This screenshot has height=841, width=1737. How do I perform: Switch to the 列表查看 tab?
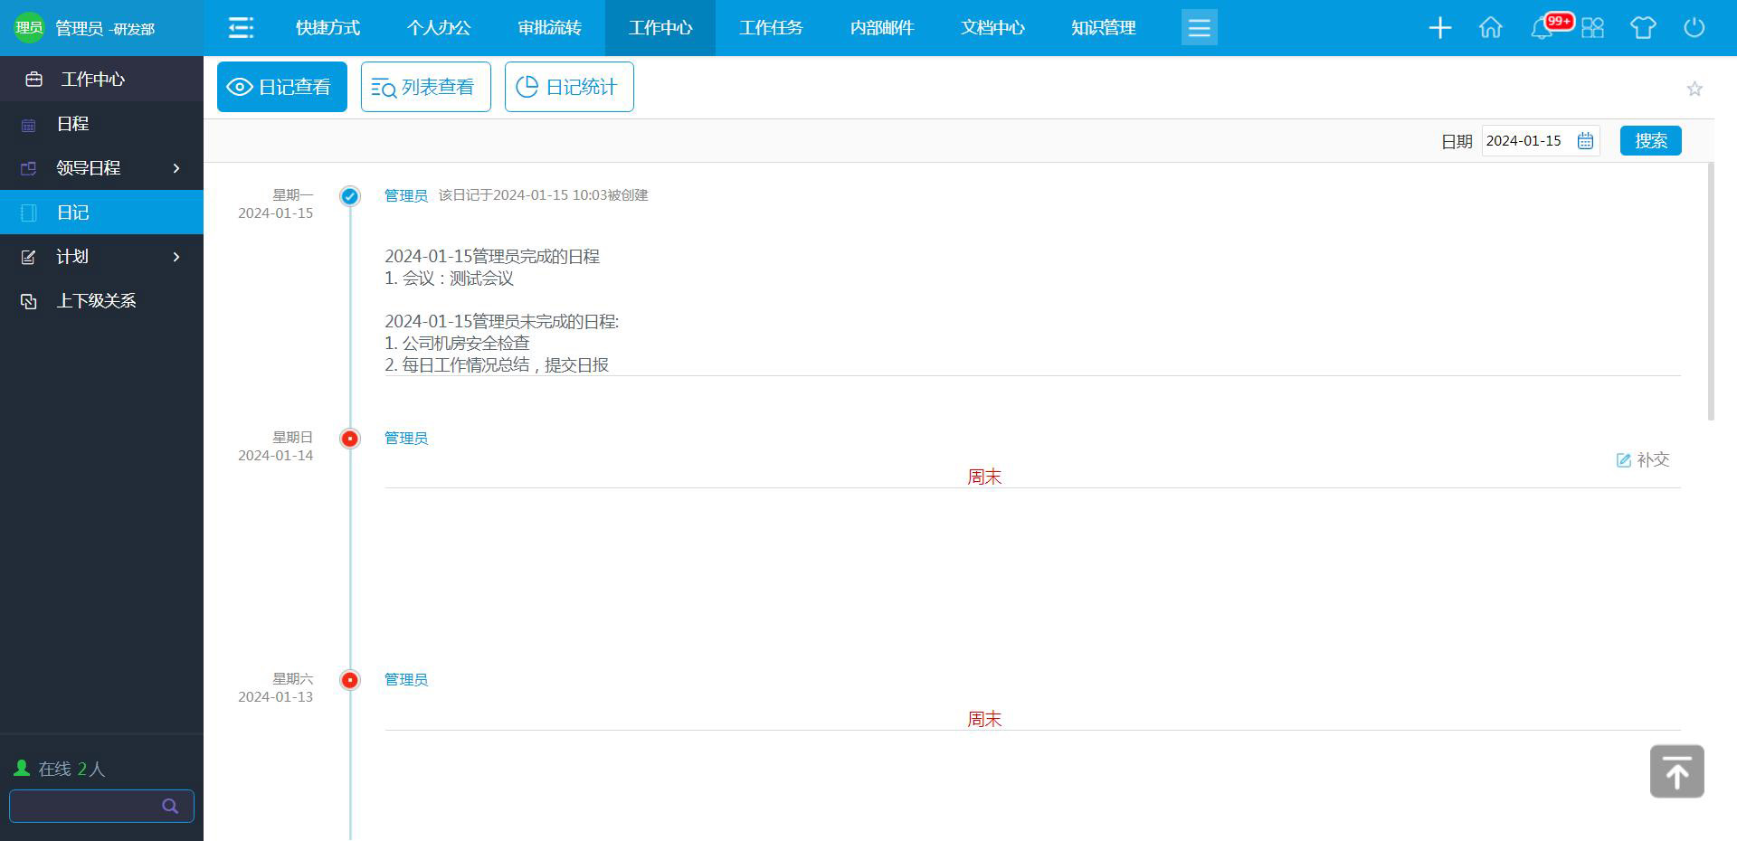425,87
